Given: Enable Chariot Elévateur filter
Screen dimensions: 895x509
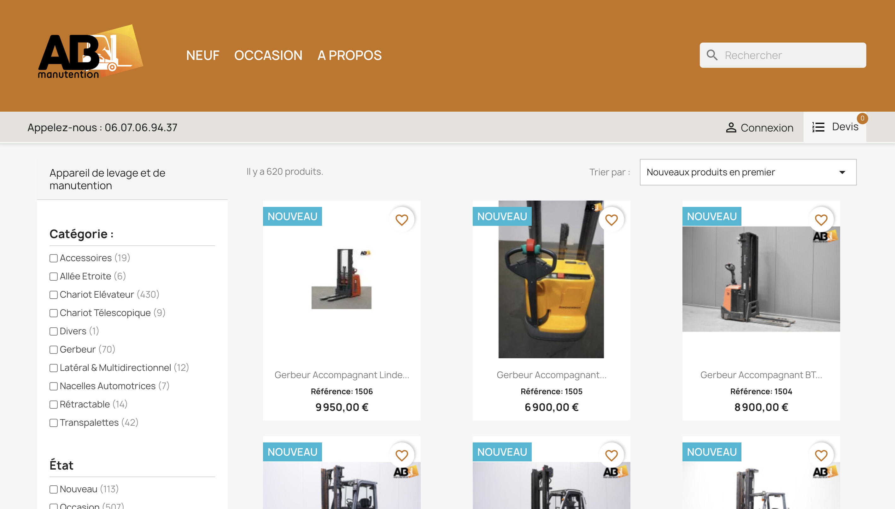Looking at the screenshot, I should pos(54,295).
